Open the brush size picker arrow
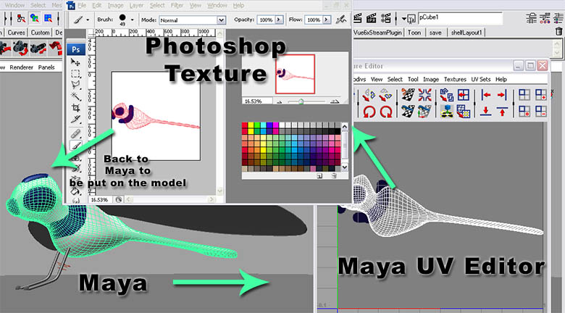The width and height of the screenshot is (565, 313). point(133,20)
